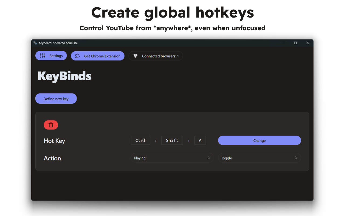Image resolution: width=345 pixels, height=216 pixels.
Task: Click the A key box
Action: tap(200, 140)
